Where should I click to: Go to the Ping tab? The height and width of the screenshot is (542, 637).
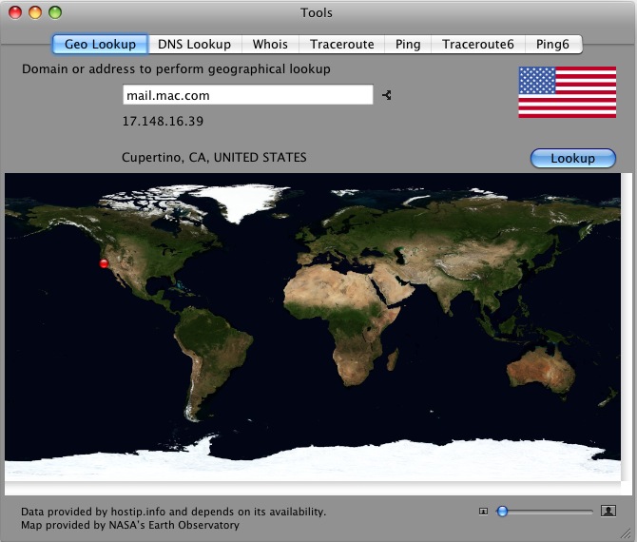[407, 44]
